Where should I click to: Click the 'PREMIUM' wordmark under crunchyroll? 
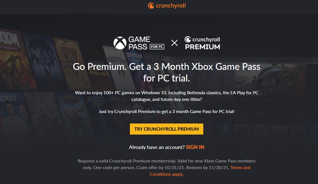202,47
